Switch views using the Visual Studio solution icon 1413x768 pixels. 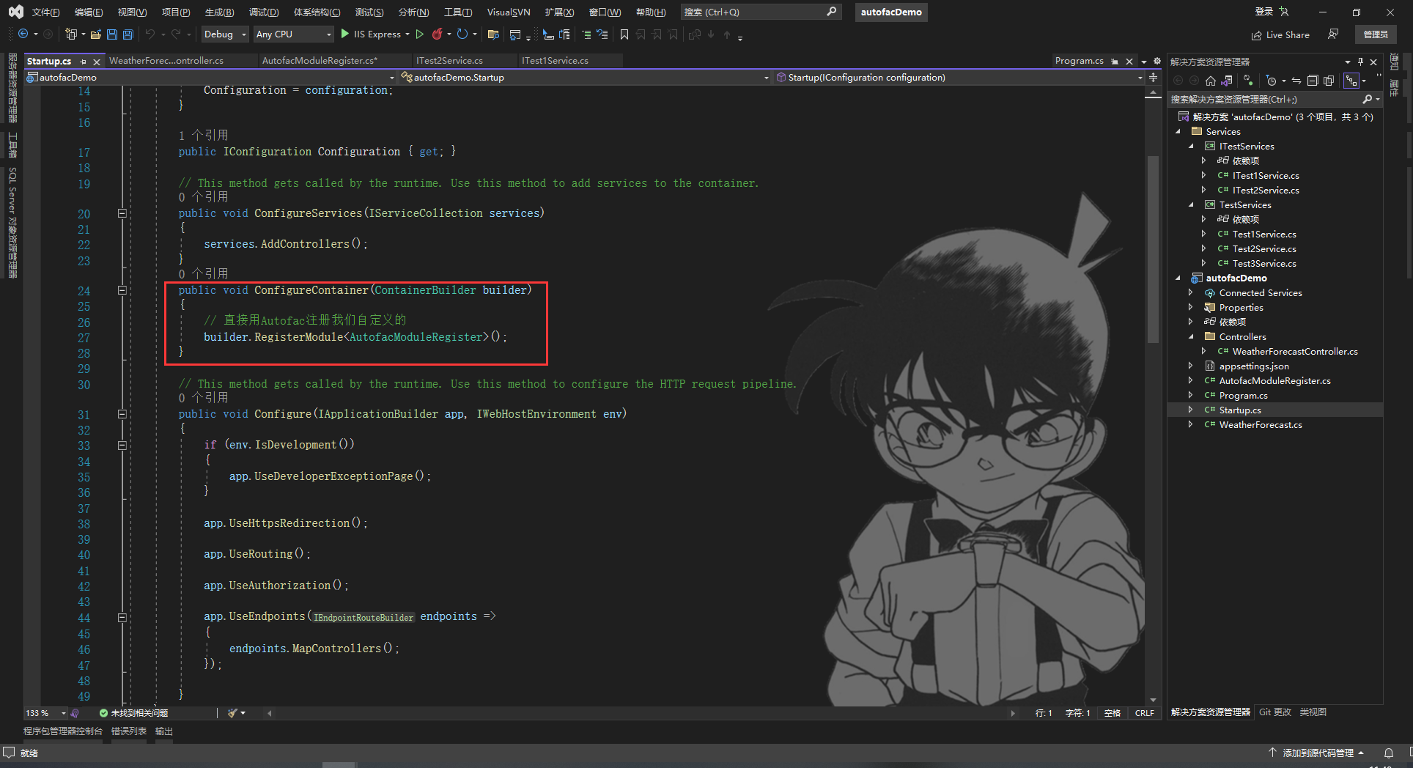click(1227, 81)
